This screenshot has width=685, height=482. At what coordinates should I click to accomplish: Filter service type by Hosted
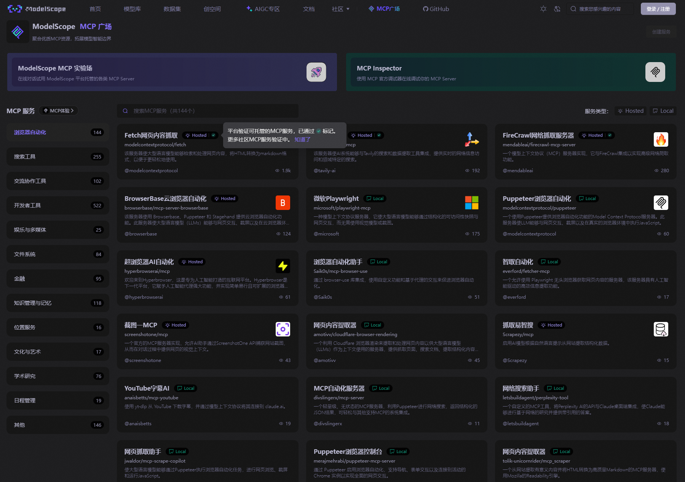point(631,111)
